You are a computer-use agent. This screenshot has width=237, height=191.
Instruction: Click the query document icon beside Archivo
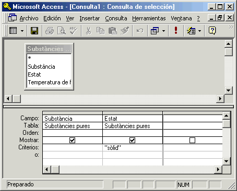(x=13, y=18)
